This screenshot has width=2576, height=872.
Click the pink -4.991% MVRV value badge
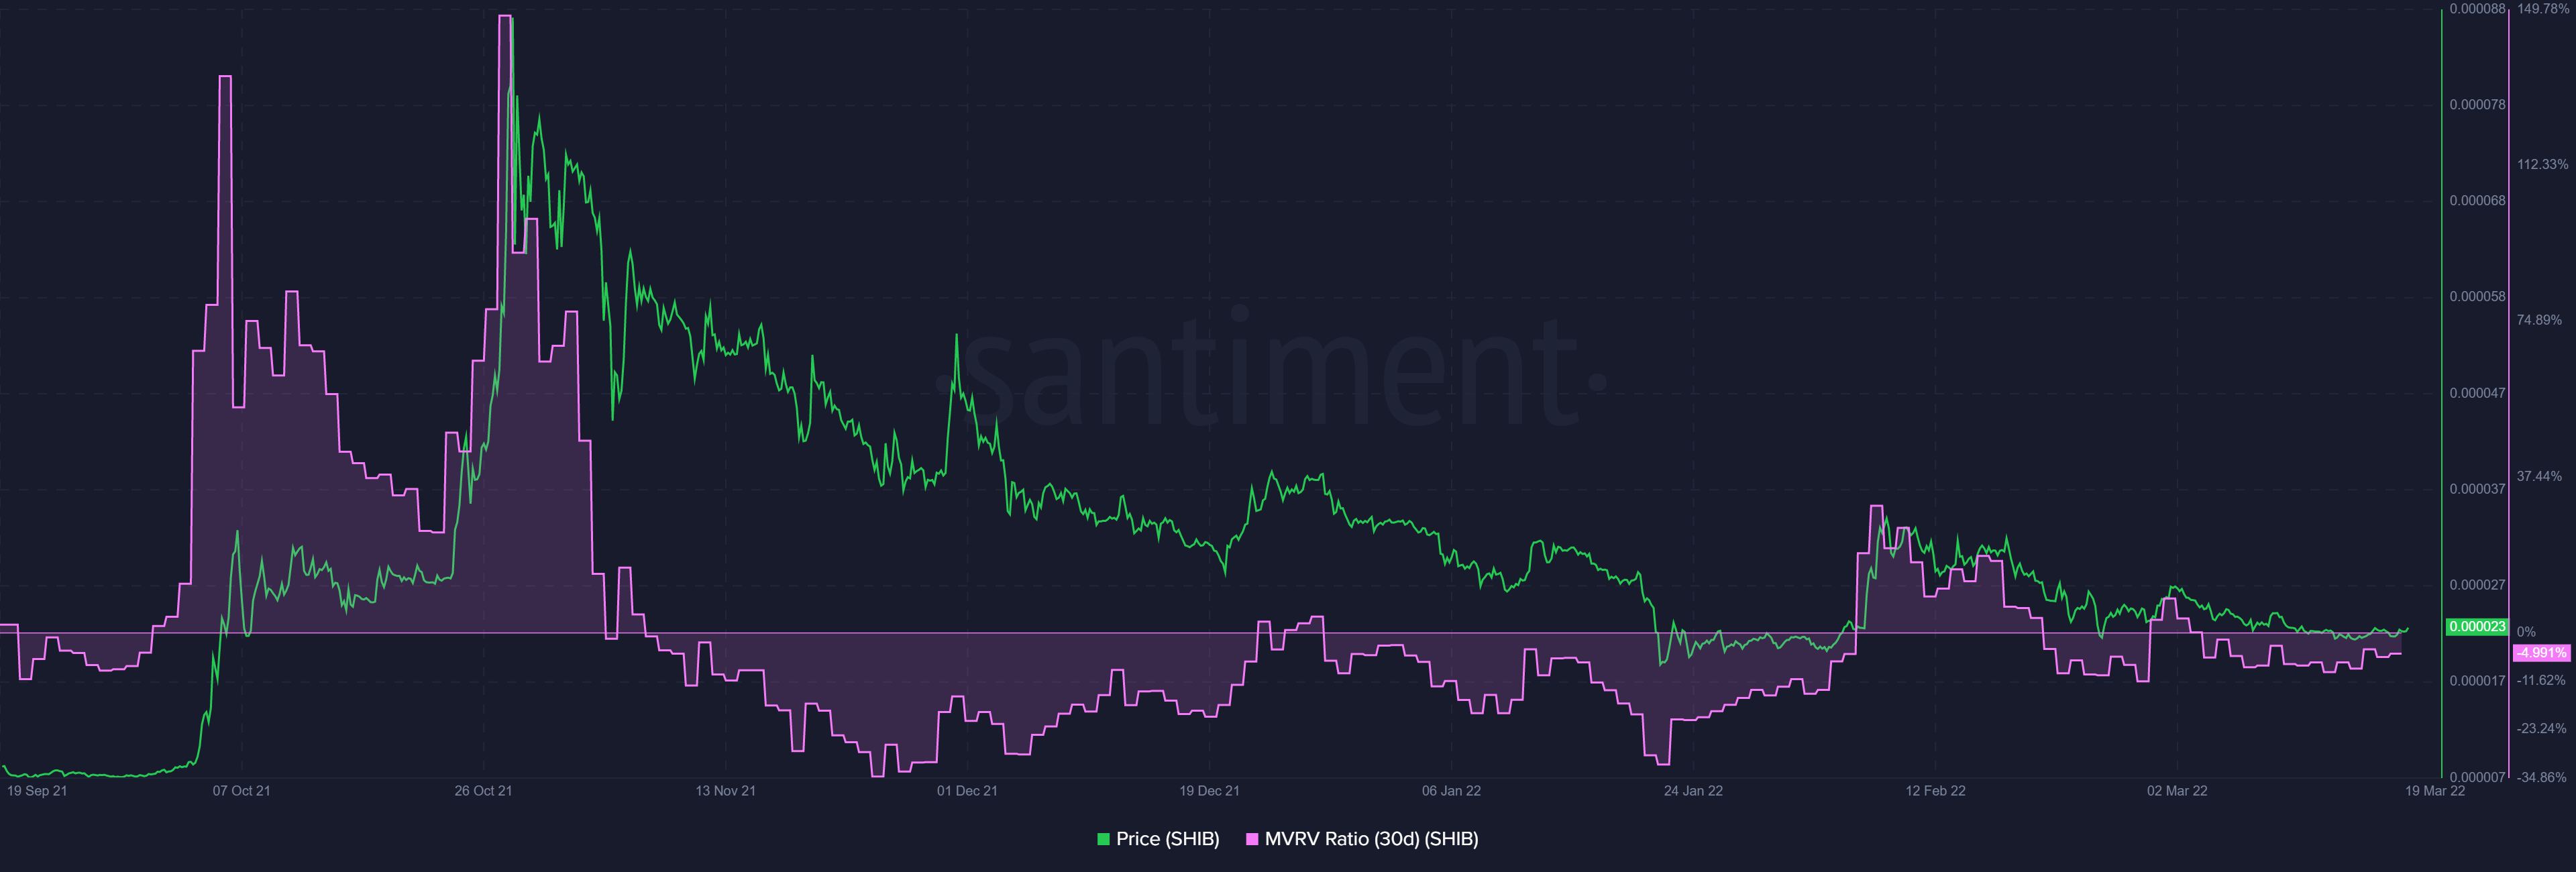click(x=2540, y=653)
